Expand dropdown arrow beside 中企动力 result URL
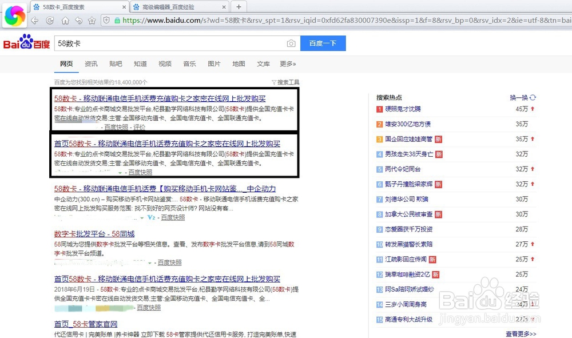Viewport: 572px width, 338px height. click(x=142, y=218)
